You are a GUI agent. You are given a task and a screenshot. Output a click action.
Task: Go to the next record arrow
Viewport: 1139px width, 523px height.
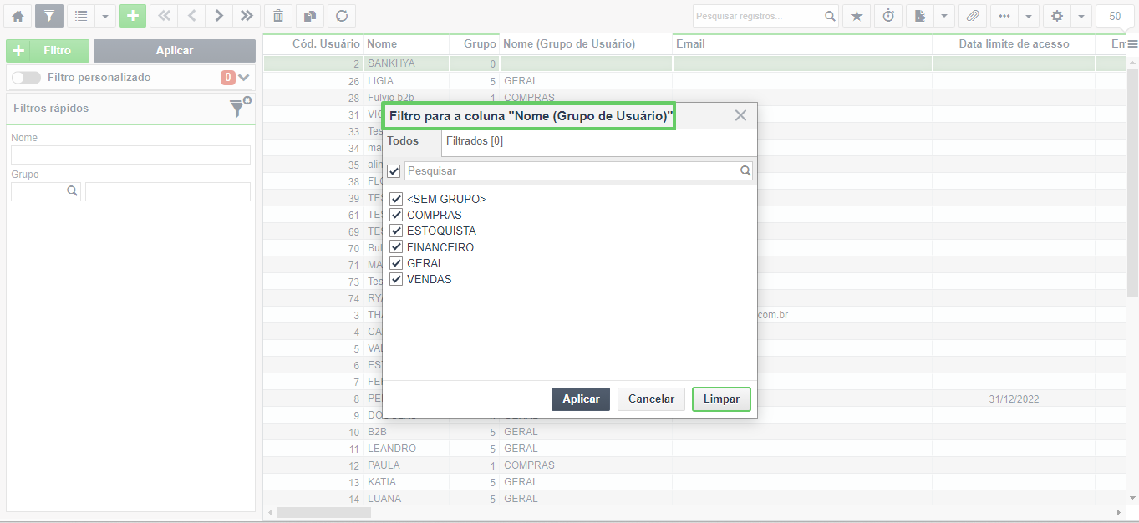[219, 16]
